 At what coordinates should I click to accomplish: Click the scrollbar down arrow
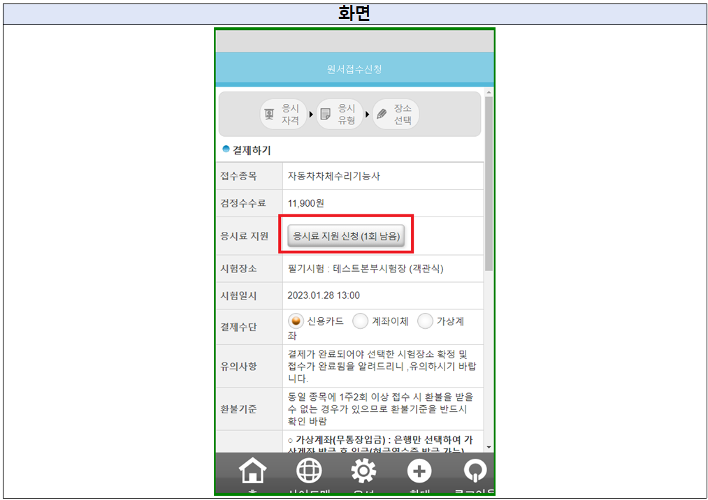[489, 447]
